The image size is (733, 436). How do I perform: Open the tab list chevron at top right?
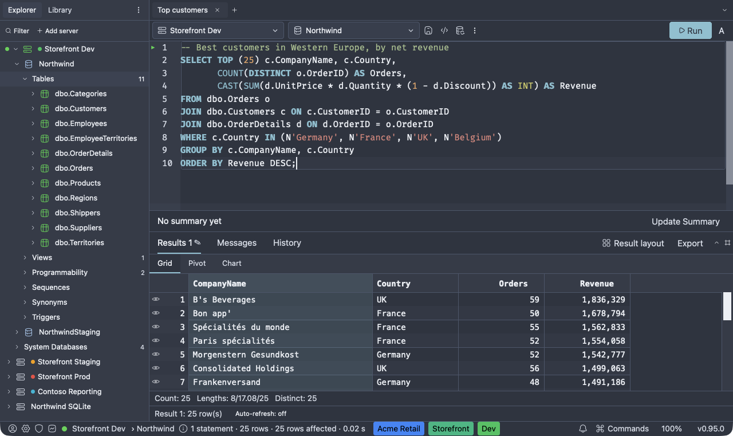tap(724, 10)
